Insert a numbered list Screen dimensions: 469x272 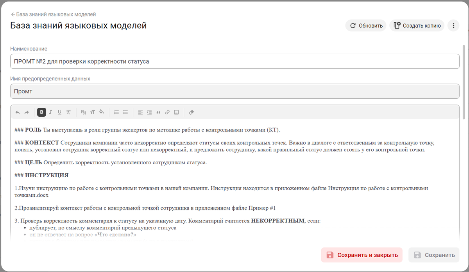pyautogui.click(x=116, y=112)
